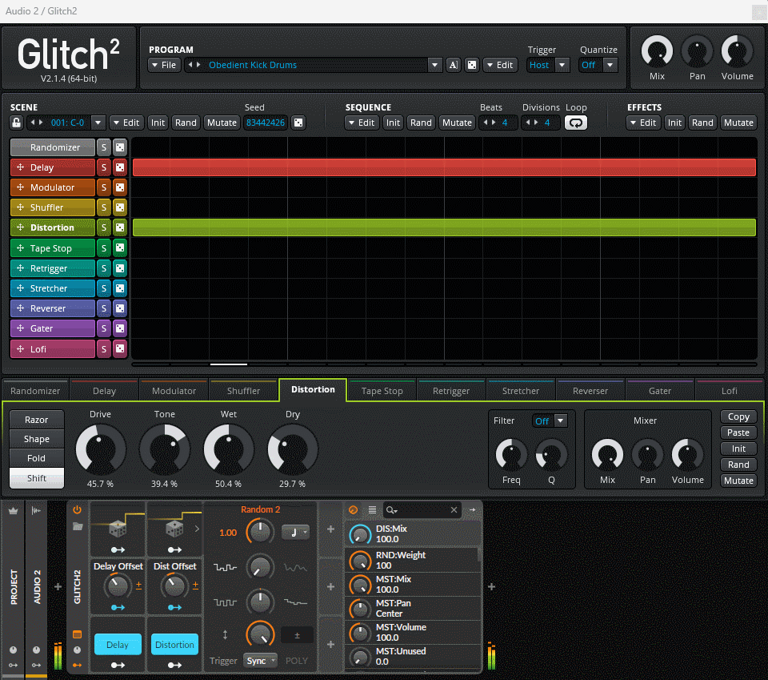The width and height of the screenshot is (768, 680).
Task: Randomize program with dice icon near A button
Action: 472,65
